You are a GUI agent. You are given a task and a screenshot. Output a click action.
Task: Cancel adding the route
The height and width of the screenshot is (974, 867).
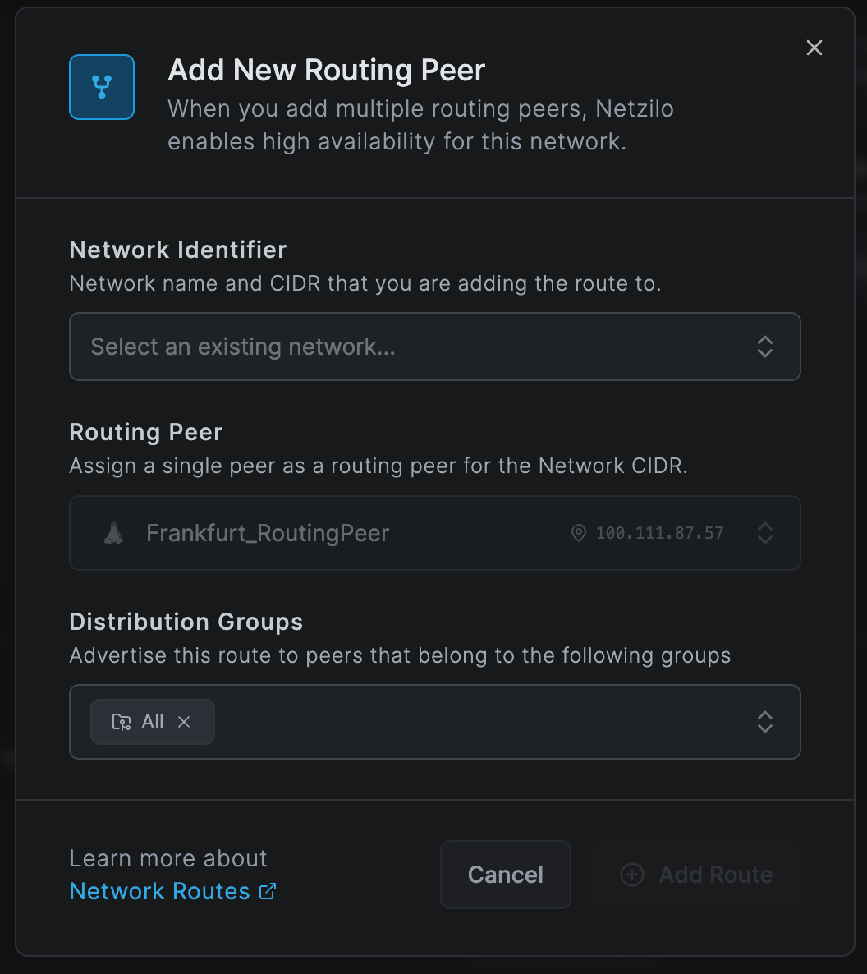tap(506, 875)
